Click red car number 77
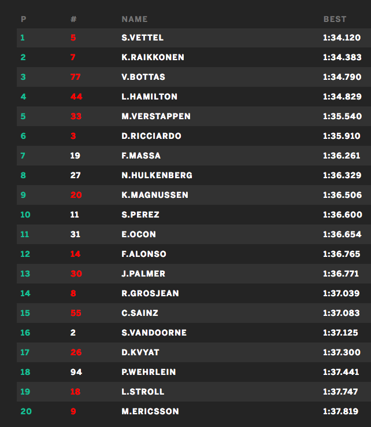The image size is (371, 427). [x=76, y=77]
